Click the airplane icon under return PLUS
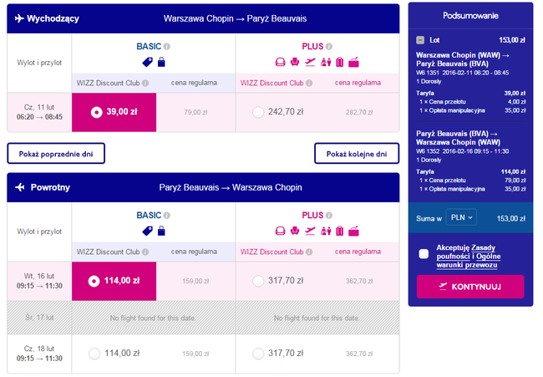The image size is (543, 377). click(x=311, y=229)
